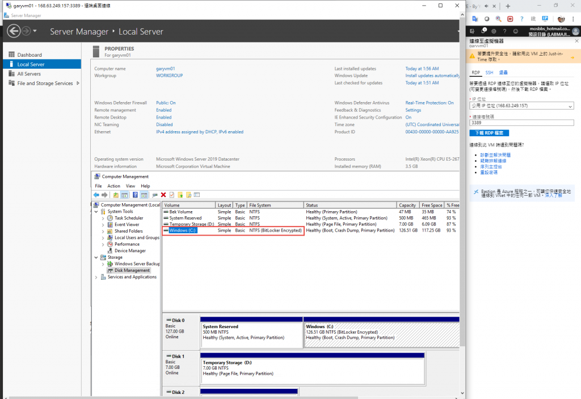Open View menu in Computer Management
This screenshot has width=581, height=399.
pos(130,186)
